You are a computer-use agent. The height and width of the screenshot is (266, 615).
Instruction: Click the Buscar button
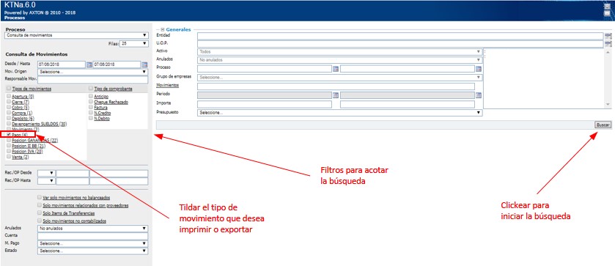[603, 125]
